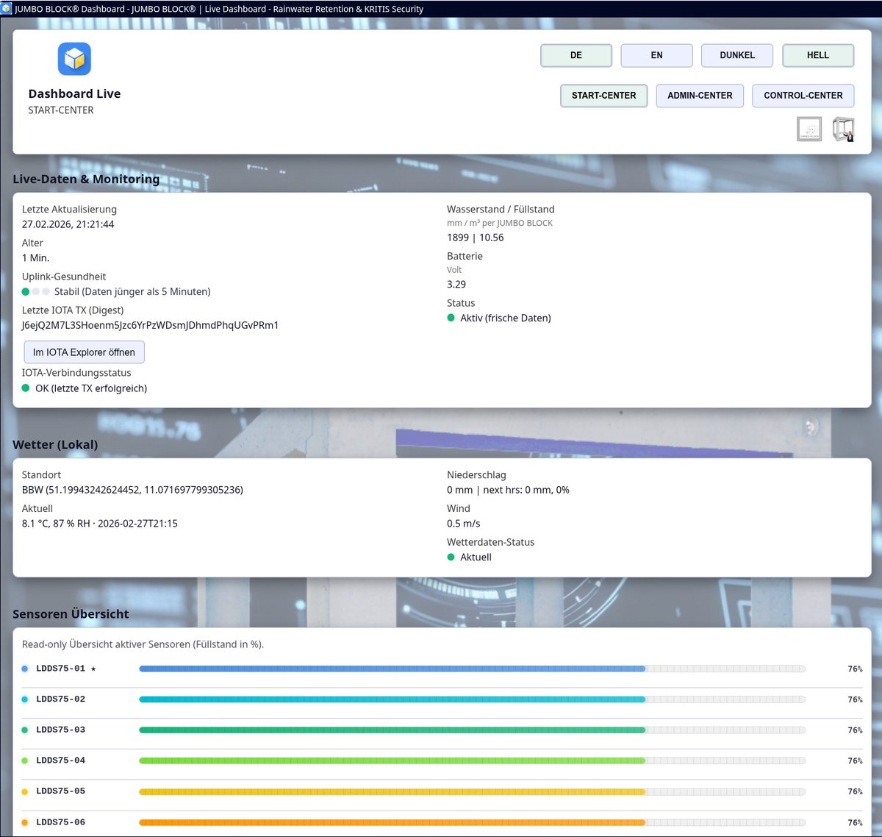Click the Uplink-Gesundheit green status dot
This screenshot has width=882, height=837.
pos(26,292)
